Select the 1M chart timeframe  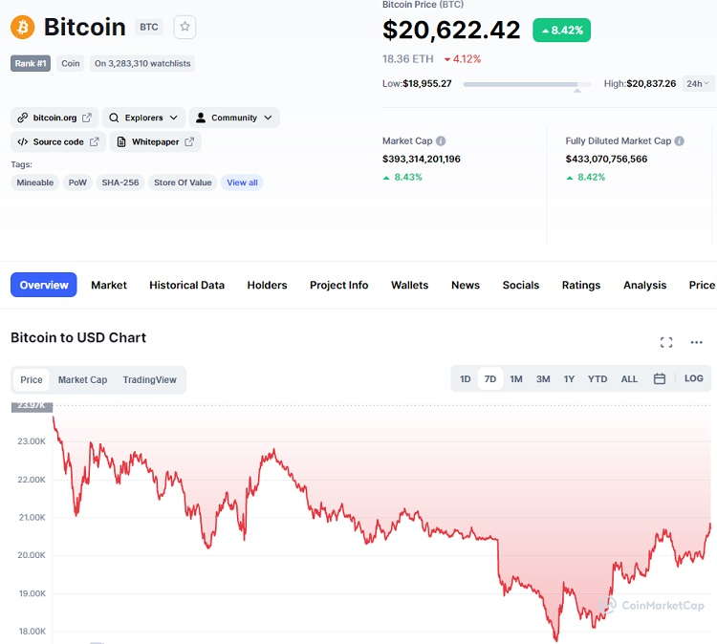point(516,379)
